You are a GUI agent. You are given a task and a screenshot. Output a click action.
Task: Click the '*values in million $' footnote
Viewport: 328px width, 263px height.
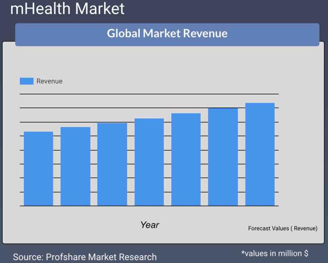(275, 254)
